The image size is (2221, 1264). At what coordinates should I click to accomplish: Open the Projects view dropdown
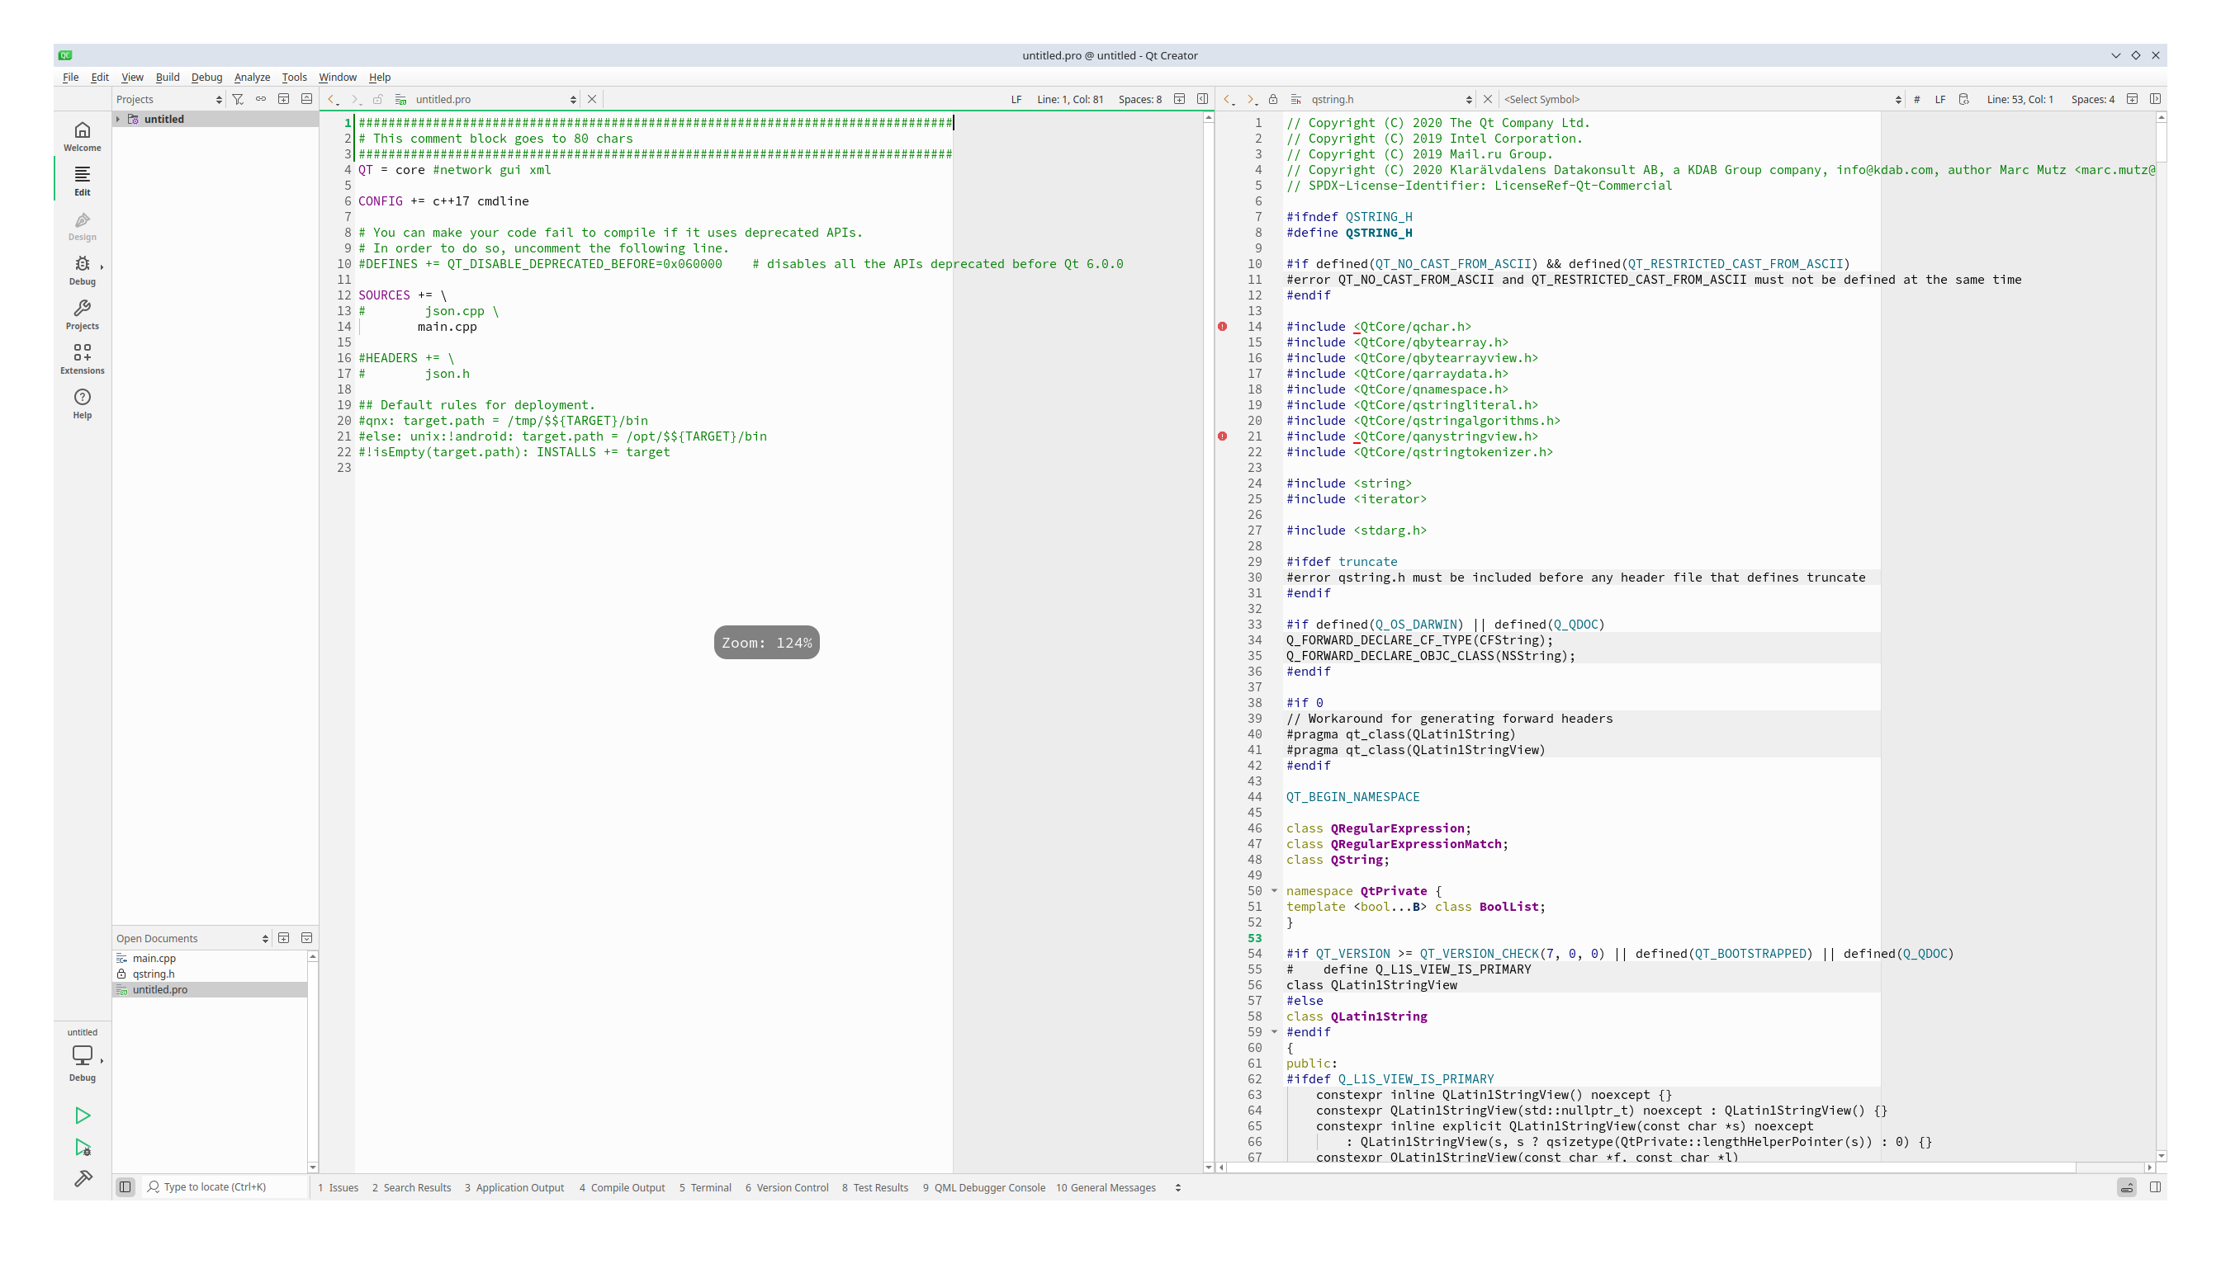(x=169, y=99)
